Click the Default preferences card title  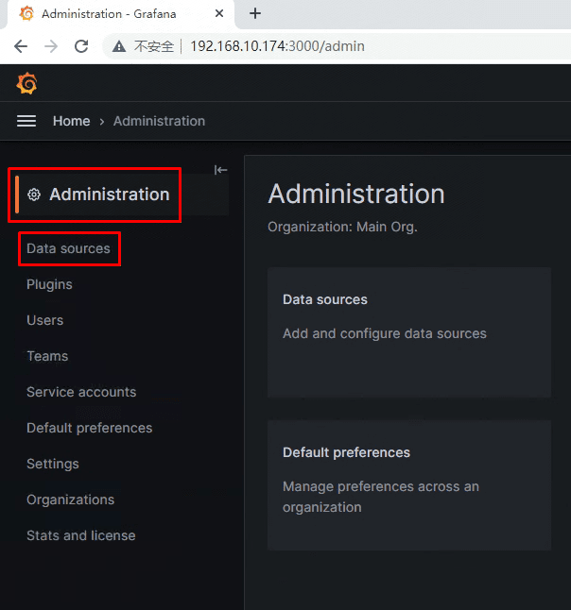pyautogui.click(x=347, y=452)
